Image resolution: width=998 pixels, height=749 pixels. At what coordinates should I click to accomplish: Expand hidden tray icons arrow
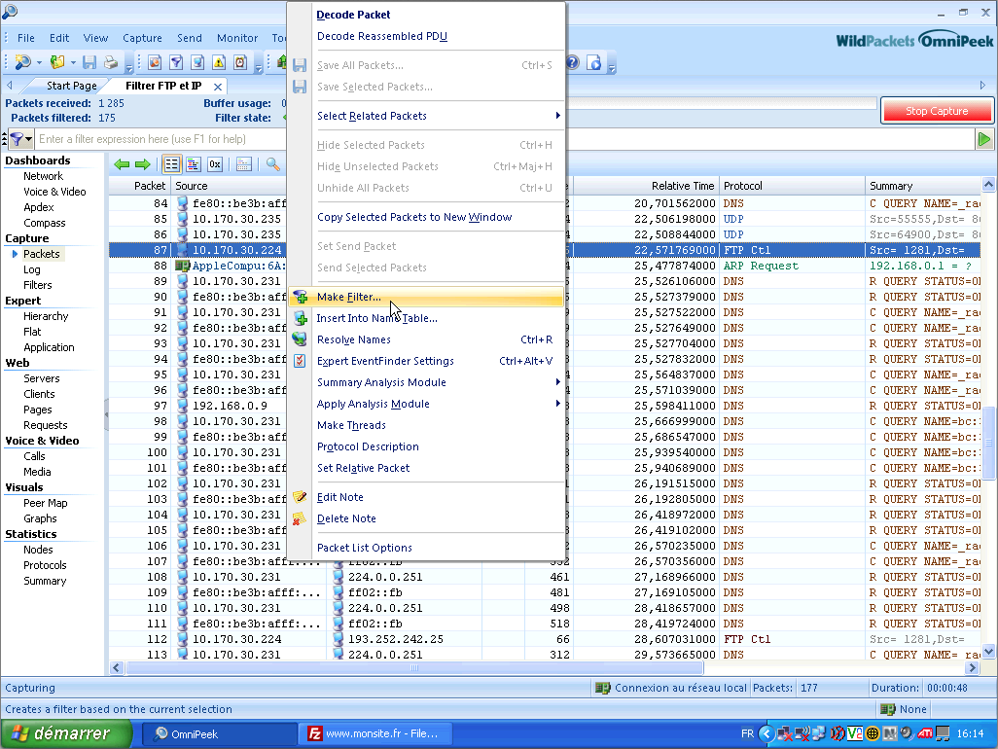[x=766, y=733]
